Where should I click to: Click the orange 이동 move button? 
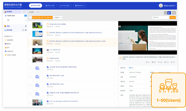tap(35, 17)
